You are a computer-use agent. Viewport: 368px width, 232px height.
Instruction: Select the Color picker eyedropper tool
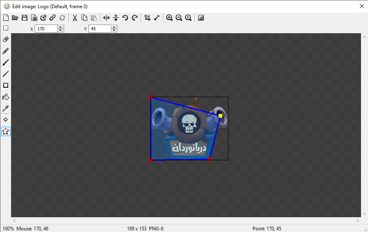click(6, 108)
